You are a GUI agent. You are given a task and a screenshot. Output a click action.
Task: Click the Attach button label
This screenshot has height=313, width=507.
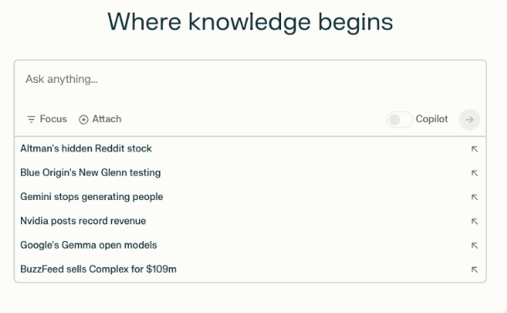click(x=107, y=119)
